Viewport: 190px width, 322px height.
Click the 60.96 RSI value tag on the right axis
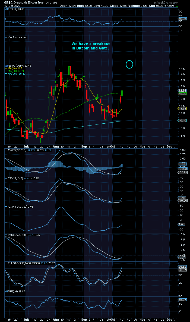point(182,19)
